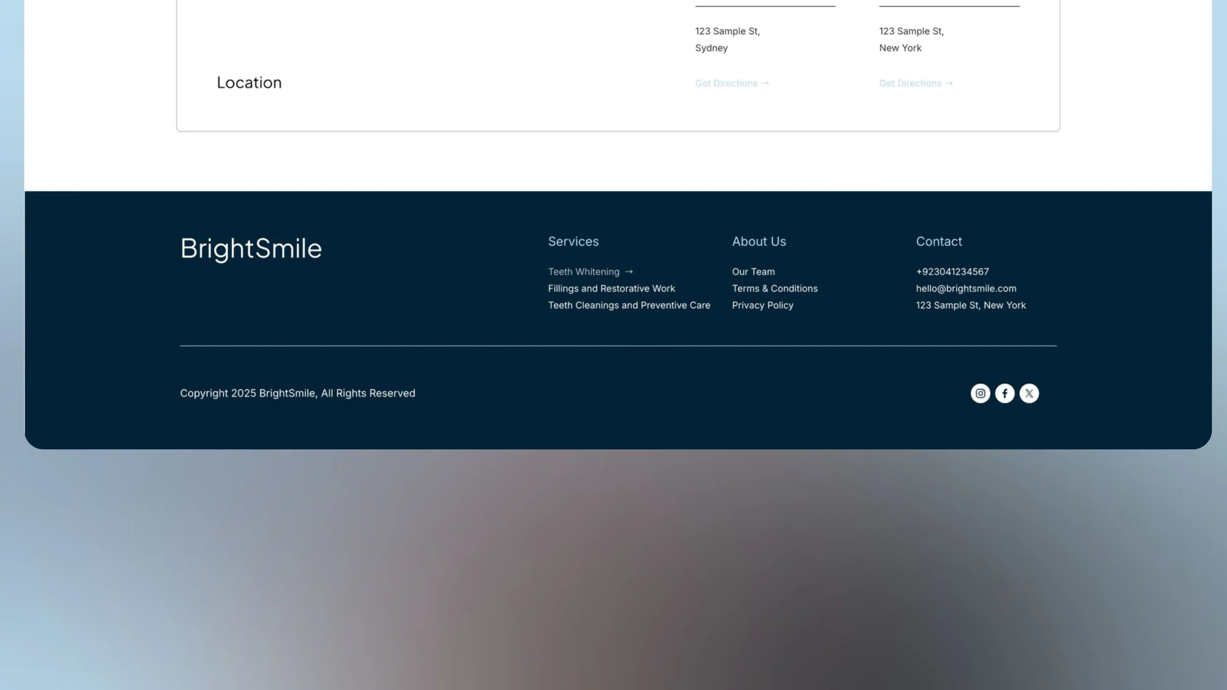View the Privacy Policy link
This screenshot has width=1227, height=690.
pos(762,305)
